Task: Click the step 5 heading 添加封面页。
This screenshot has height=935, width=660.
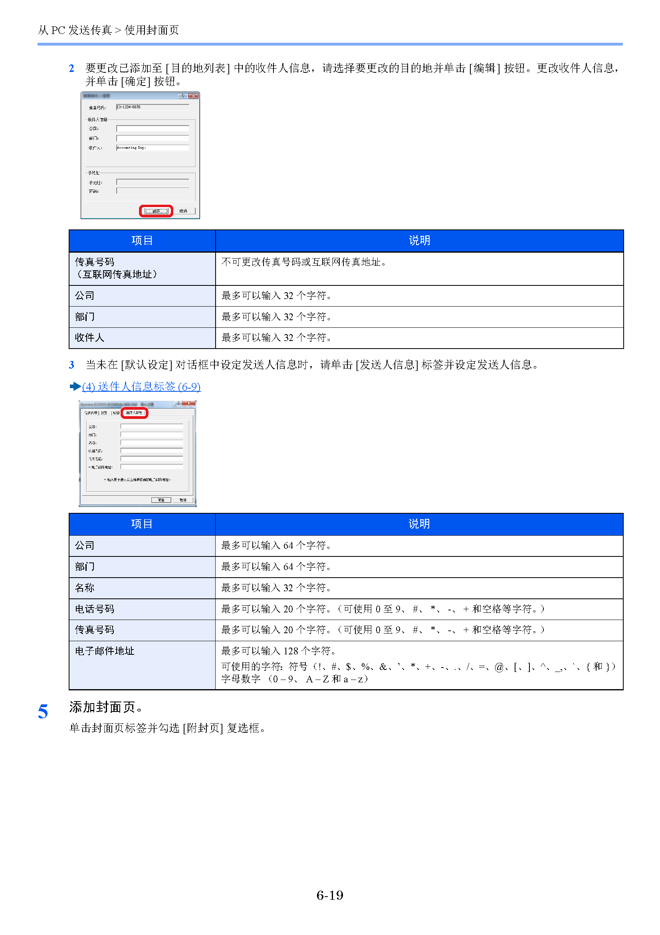Action: [x=107, y=708]
